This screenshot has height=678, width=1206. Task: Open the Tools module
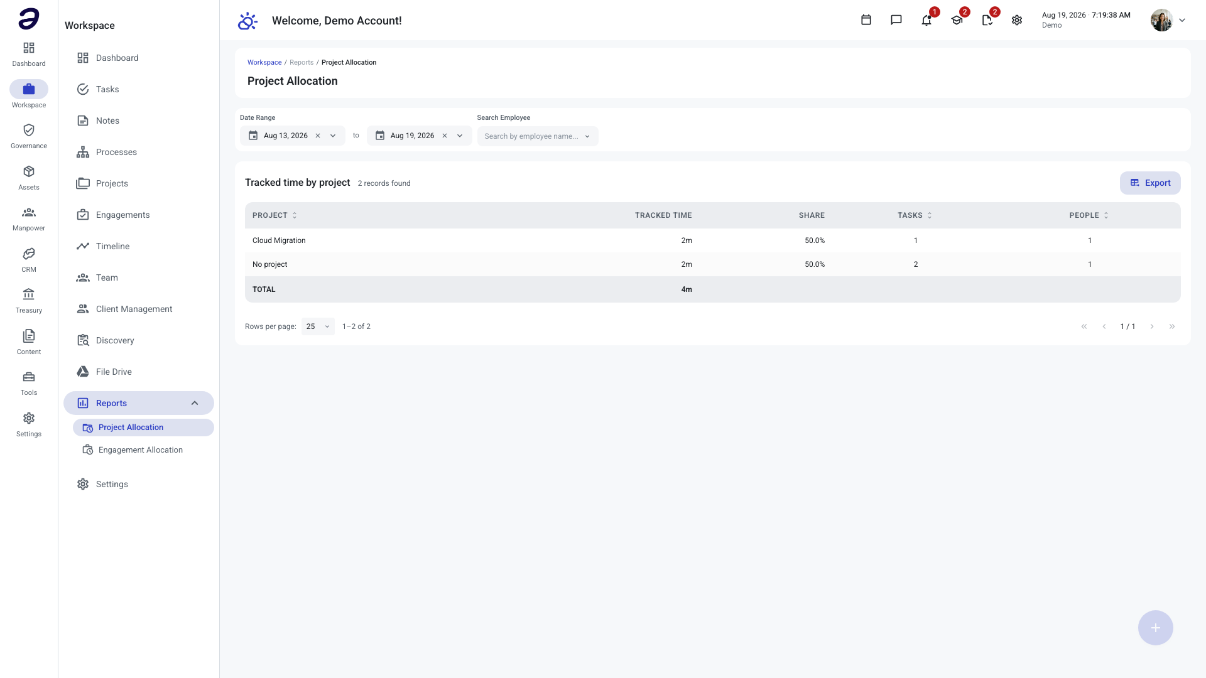pyautogui.click(x=29, y=383)
